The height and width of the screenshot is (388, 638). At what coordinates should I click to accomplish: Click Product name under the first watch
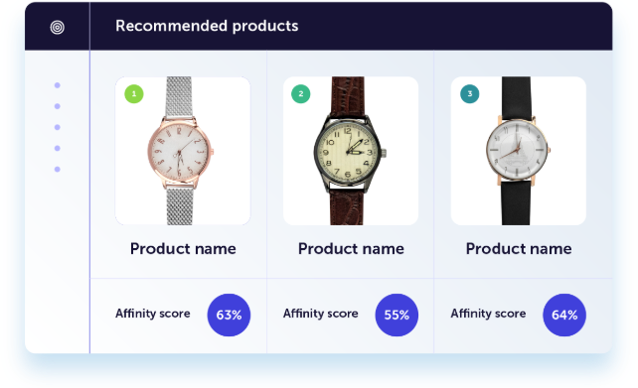point(183,248)
